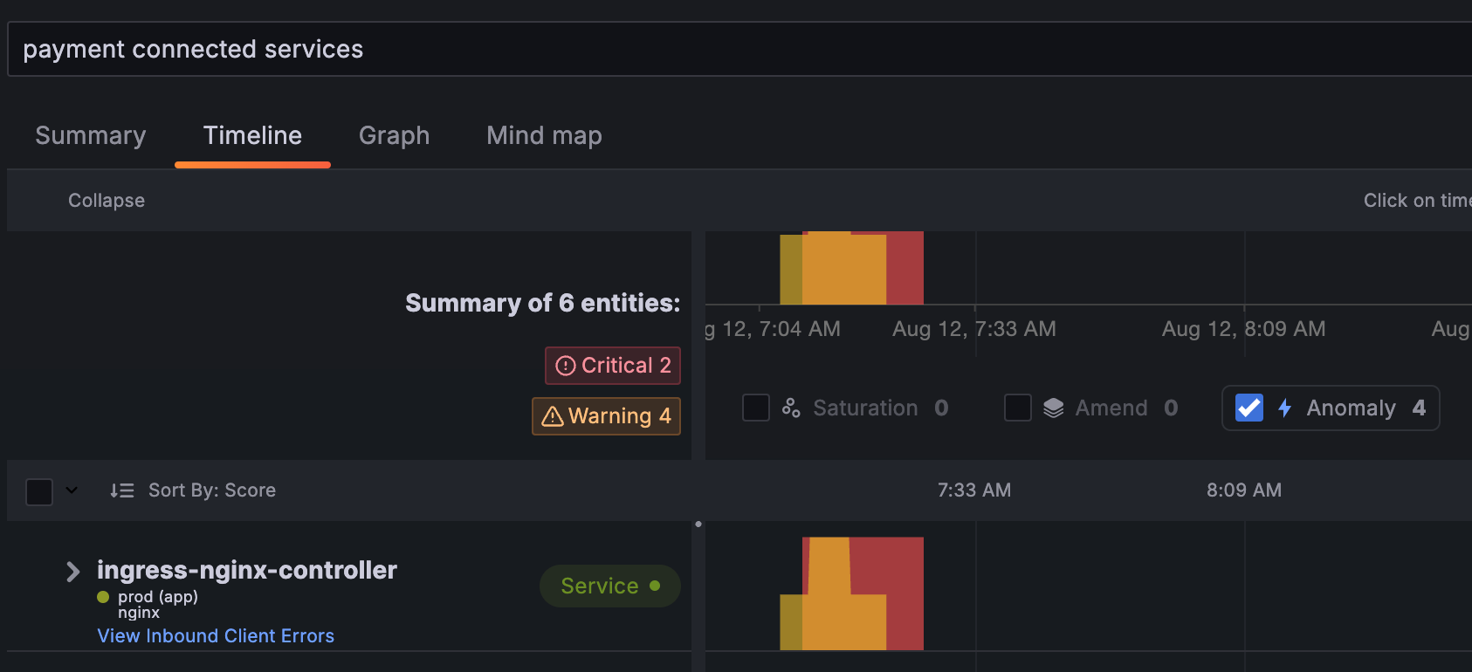
Task: Click the Saturation nodes icon
Action: point(791,408)
